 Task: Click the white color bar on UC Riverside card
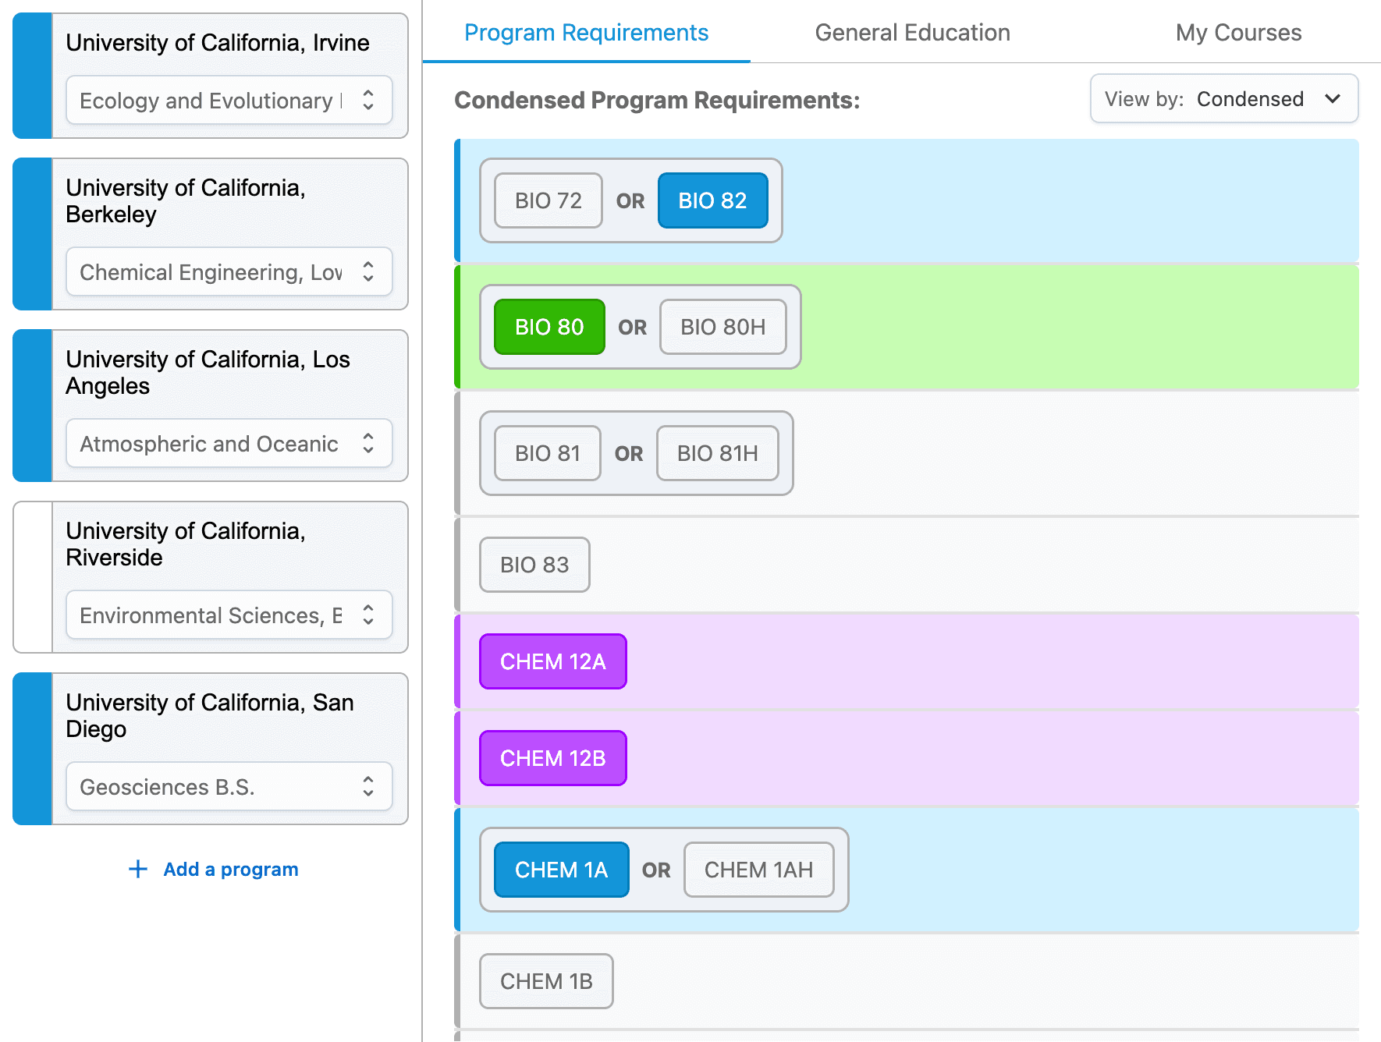coord(33,577)
